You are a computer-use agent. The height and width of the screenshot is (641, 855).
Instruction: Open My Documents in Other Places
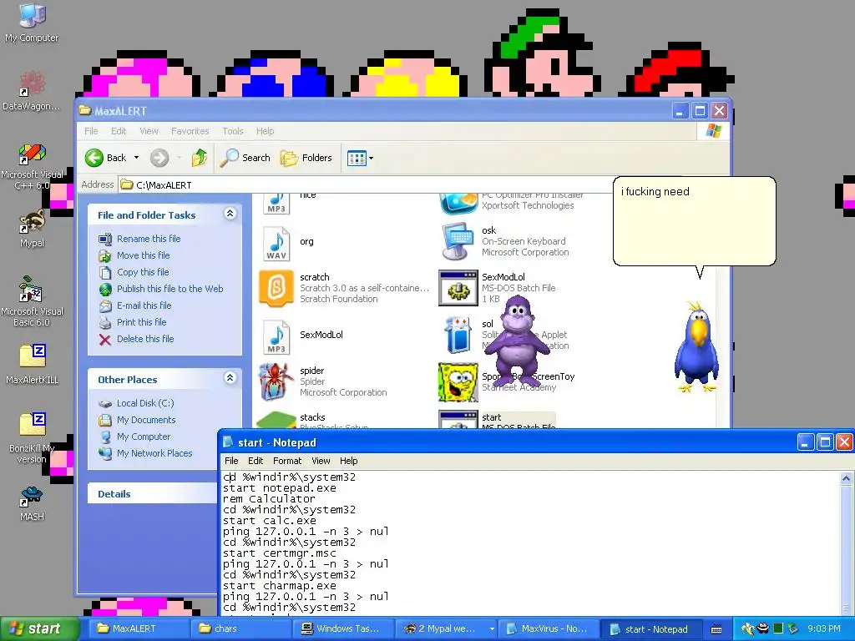tap(146, 421)
